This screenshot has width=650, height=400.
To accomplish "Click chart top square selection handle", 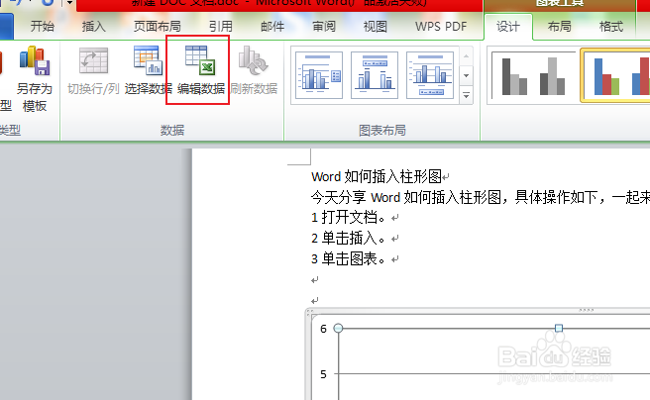I will click(559, 329).
